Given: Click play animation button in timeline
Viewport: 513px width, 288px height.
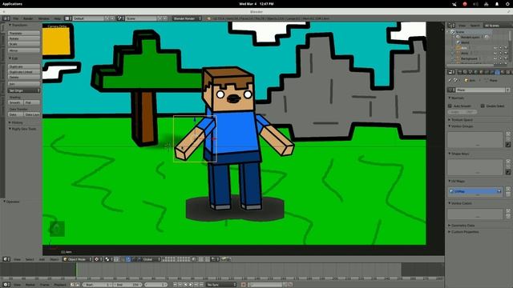Looking at the screenshot, I should tap(191, 285).
